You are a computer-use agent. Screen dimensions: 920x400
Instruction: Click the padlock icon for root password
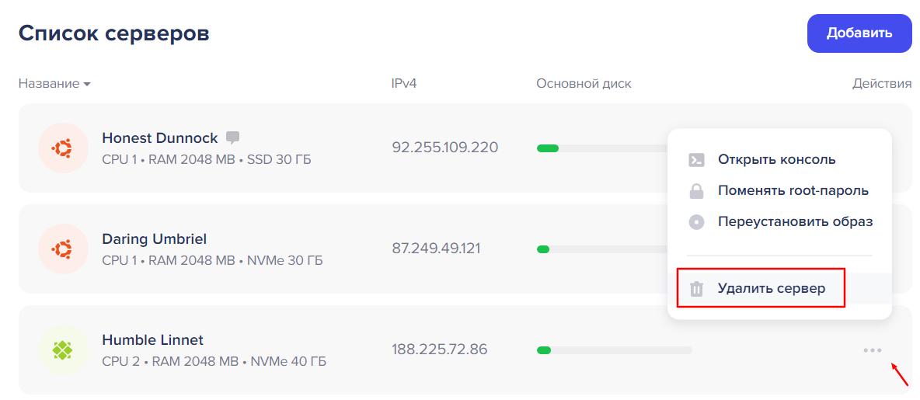(x=696, y=191)
